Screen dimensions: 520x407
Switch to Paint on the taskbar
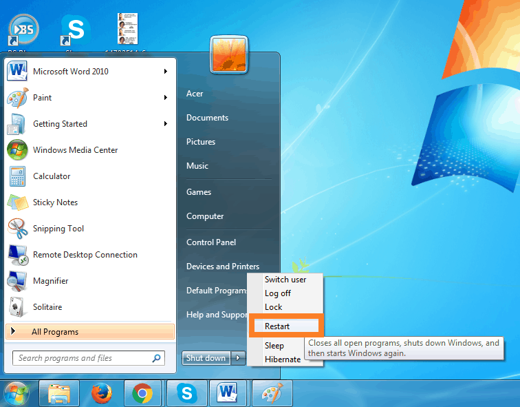(272, 393)
